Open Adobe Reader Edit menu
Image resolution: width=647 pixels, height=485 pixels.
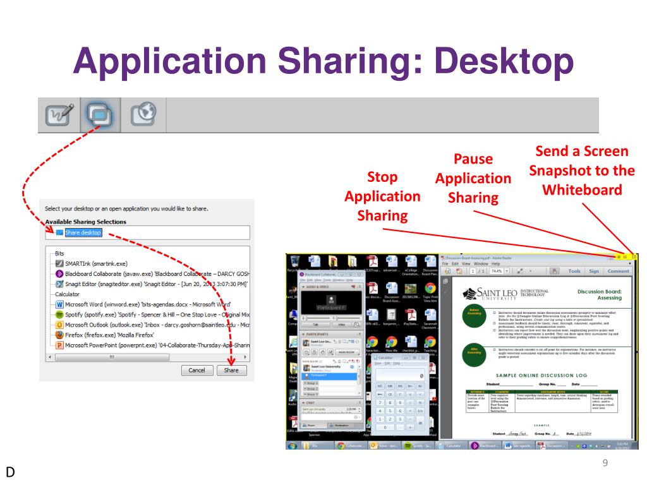click(455, 263)
